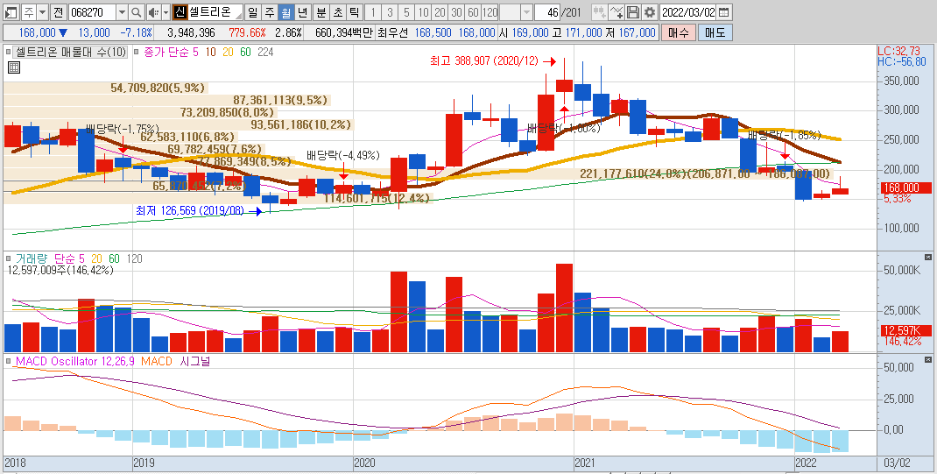This screenshot has height=474, width=937.
Task: Open the 주 type dropdown arrow
Action: point(42,12)
